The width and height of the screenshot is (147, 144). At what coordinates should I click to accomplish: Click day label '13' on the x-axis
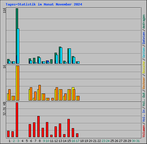coord(60,141)
